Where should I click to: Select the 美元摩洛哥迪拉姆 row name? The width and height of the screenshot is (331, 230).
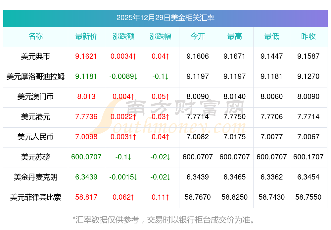[35, 76]
